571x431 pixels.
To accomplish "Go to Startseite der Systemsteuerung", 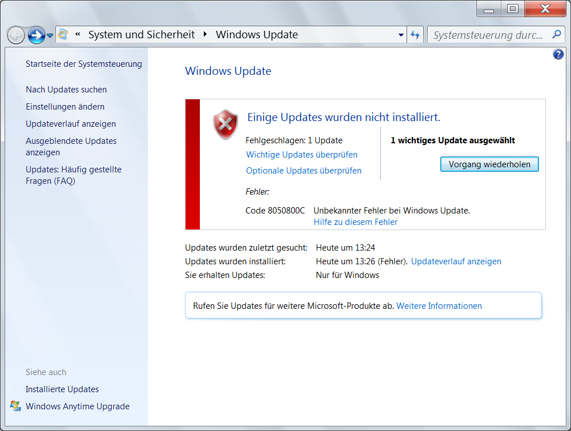I will pos(84,64).
